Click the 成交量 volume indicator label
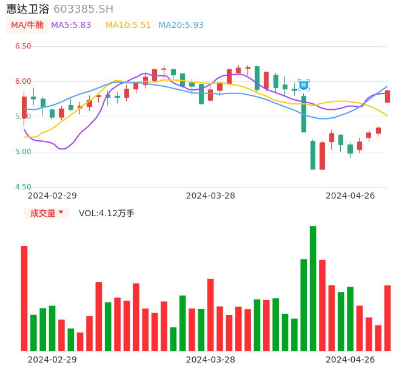The height and width of the screenshot is (368, 416). point(42,213)
